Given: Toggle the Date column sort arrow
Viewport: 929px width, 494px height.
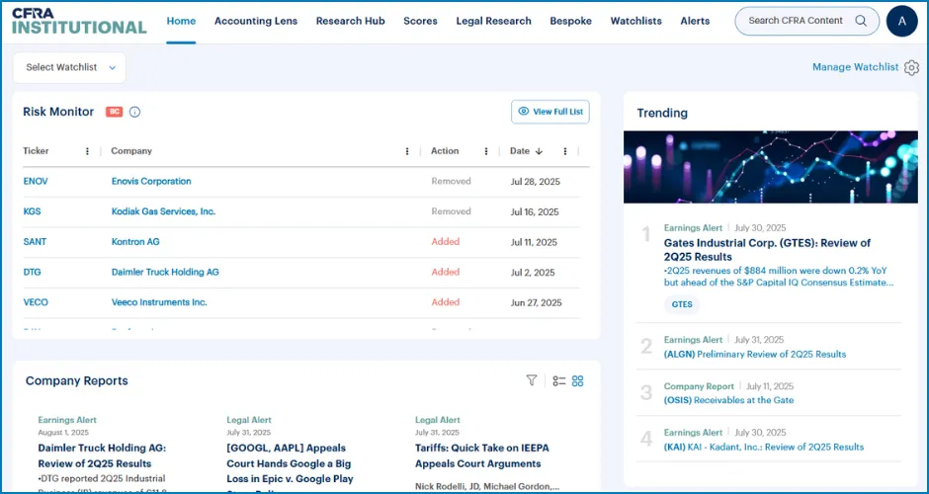Looking at the screenshot, I should pyautogui.click(x=539, y=151).
